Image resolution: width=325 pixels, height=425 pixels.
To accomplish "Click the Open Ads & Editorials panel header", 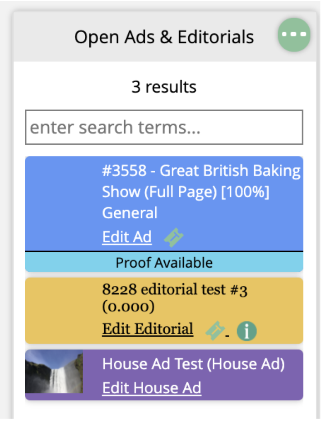I will 164,37.
